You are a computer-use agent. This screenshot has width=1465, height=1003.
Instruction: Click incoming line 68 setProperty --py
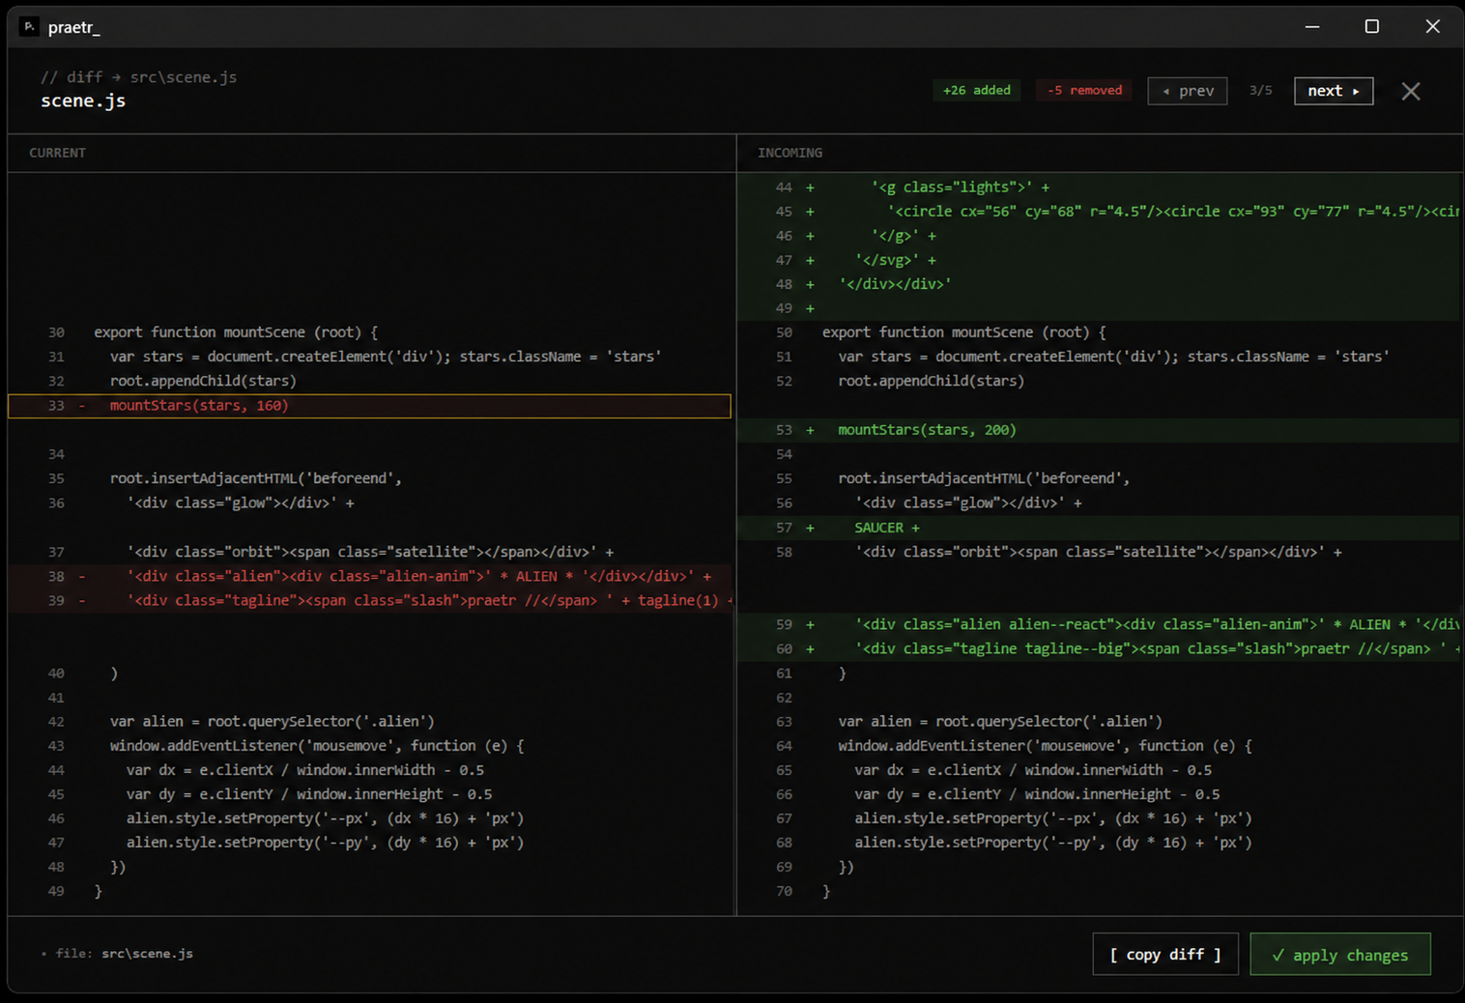pos(1100,843)
